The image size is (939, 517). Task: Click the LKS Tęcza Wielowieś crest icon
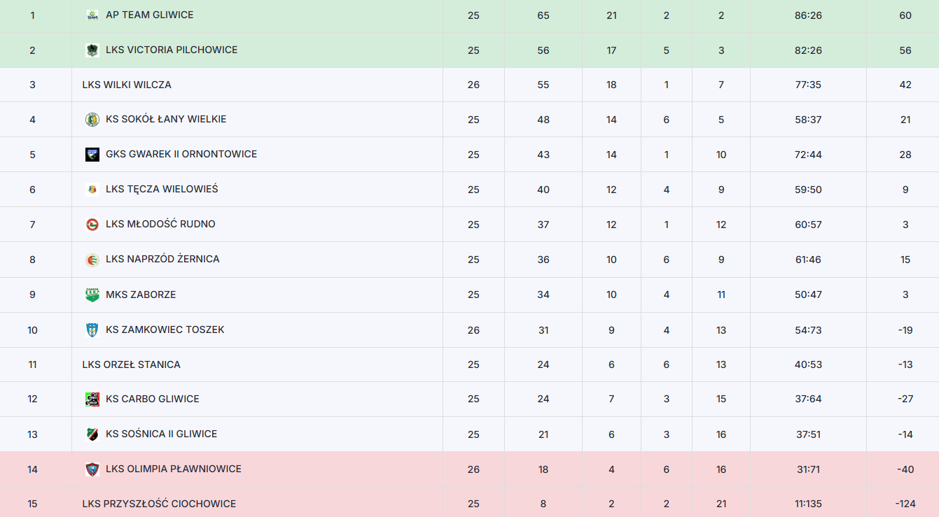92,190
